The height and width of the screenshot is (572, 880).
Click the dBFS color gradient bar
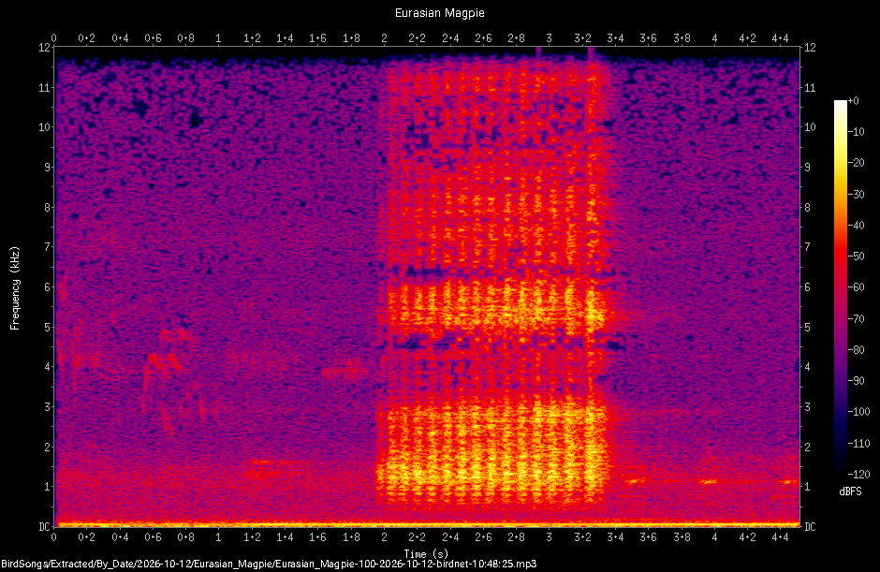pos(840,287)
